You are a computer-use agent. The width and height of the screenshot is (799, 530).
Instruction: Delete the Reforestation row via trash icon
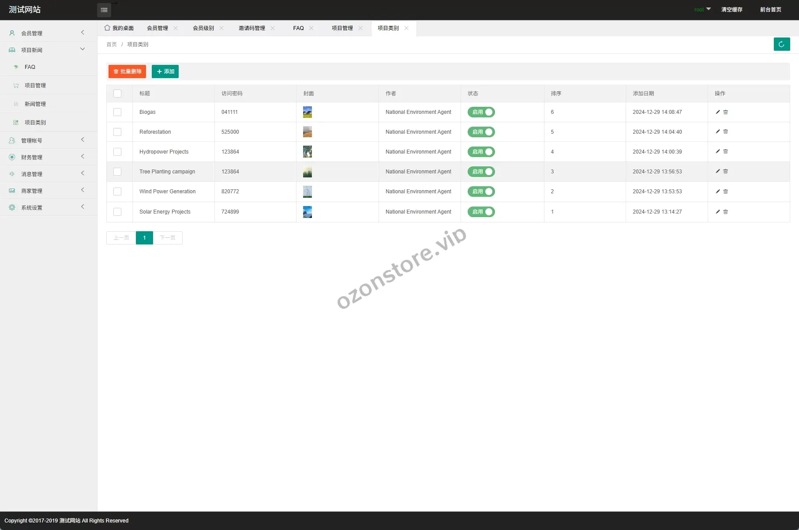(725, 132)
